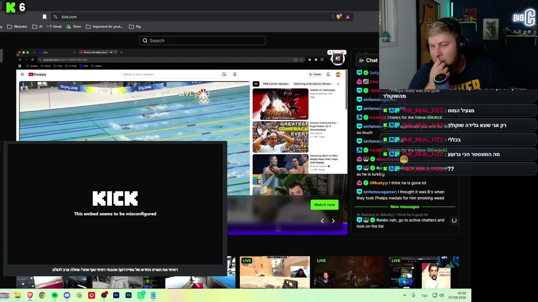
Task: Open the Men's 4x100m Medley Relay thumbnail
Action: (x=280, y=164)
